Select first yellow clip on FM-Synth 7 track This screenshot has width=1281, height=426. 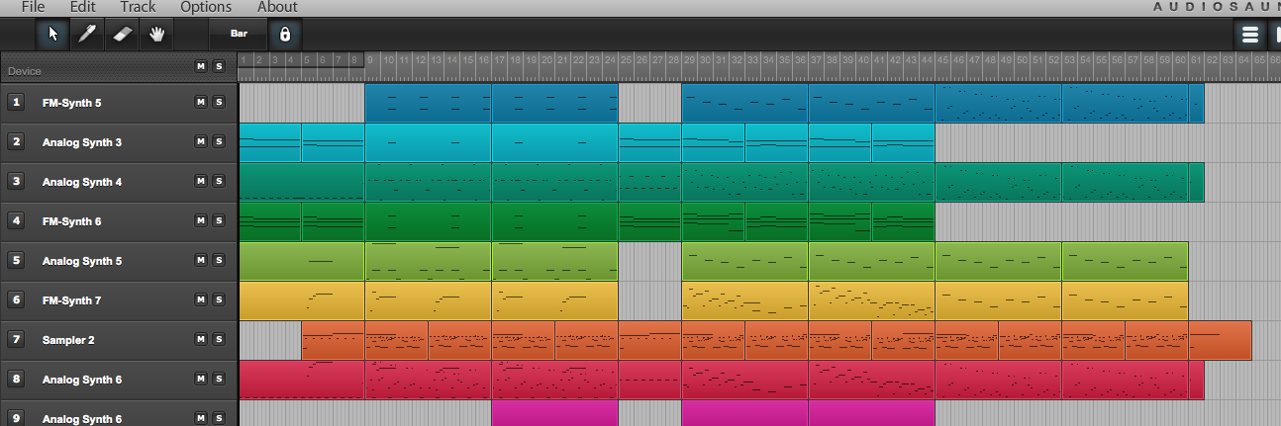tap(302, 300)
